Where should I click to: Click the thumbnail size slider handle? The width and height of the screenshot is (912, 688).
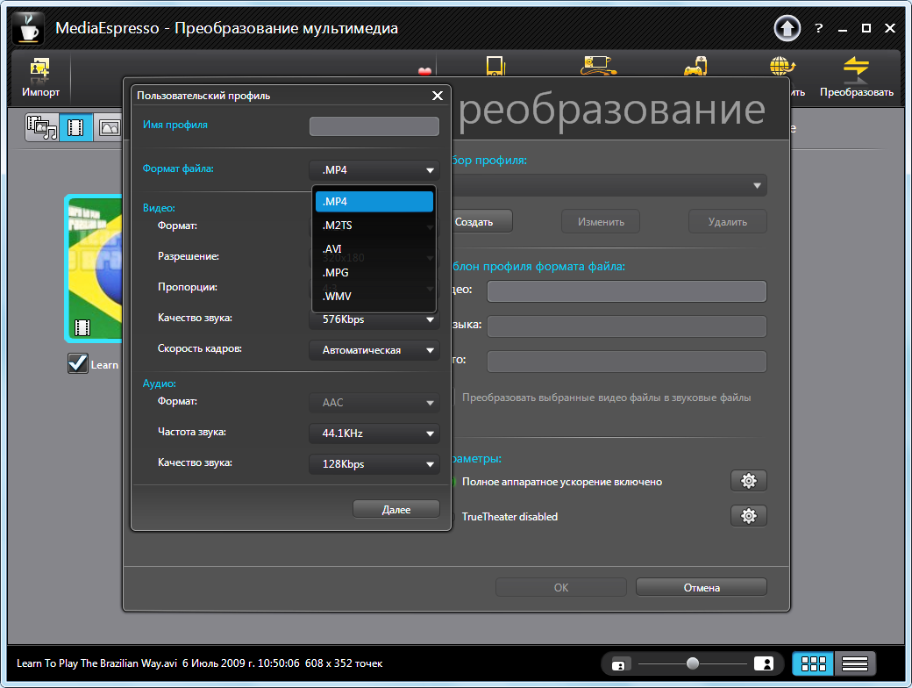coord(693,663)
